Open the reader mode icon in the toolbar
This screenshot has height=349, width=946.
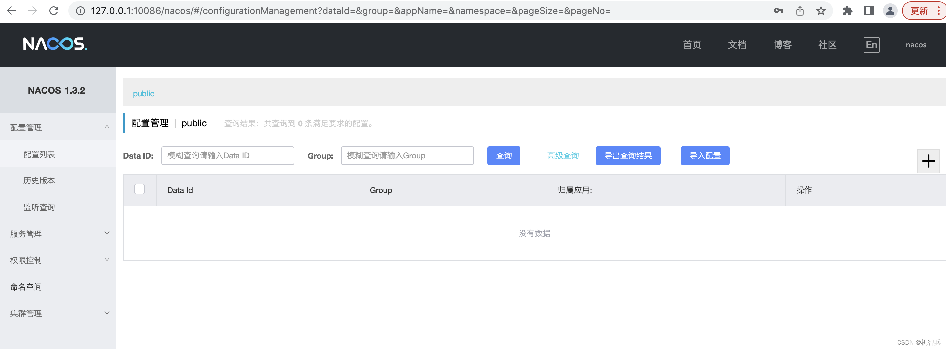(x=869, y=10)
